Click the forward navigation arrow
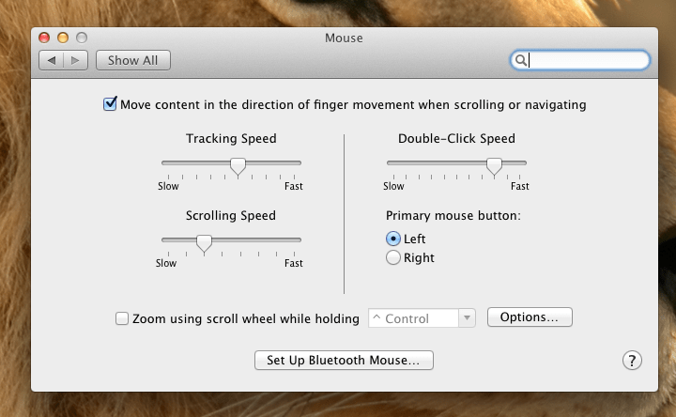 (76, 60)
